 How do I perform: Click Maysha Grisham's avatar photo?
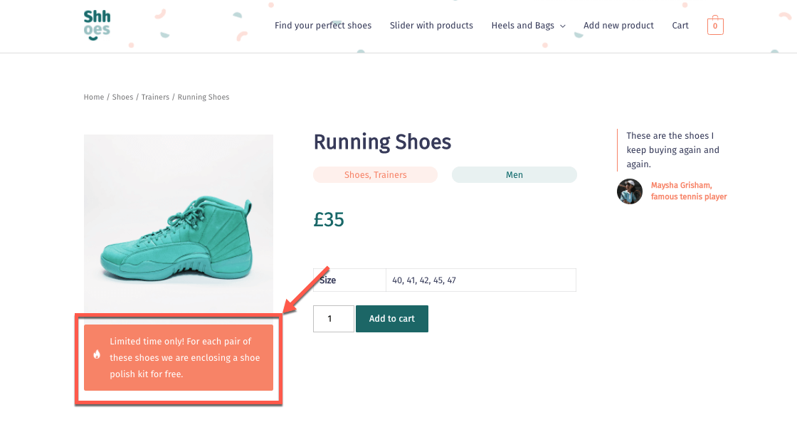point(630,191)
